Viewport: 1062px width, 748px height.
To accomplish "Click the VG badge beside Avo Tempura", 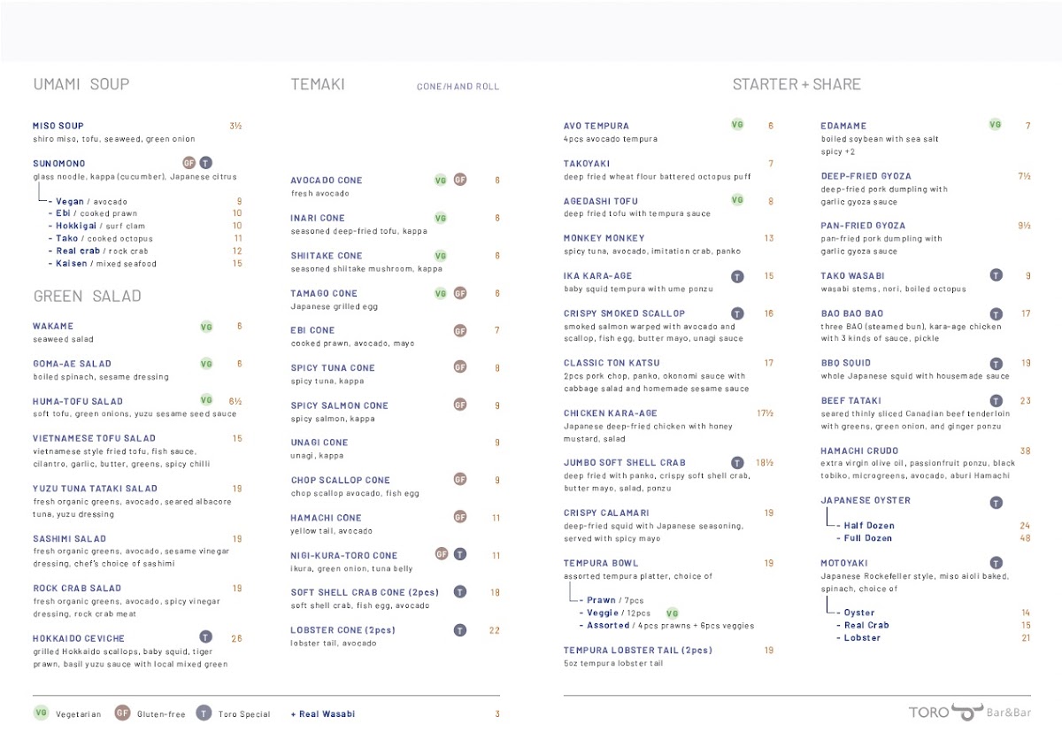I will [x=737, y=125].
